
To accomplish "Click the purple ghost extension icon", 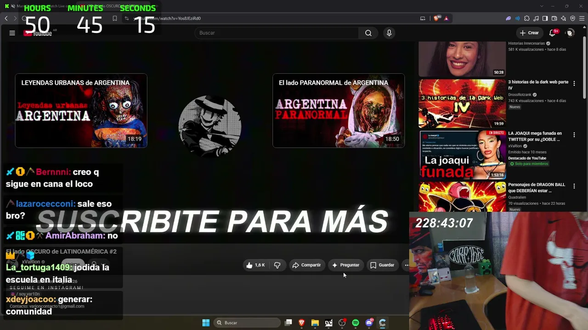I will pos(509,18).
